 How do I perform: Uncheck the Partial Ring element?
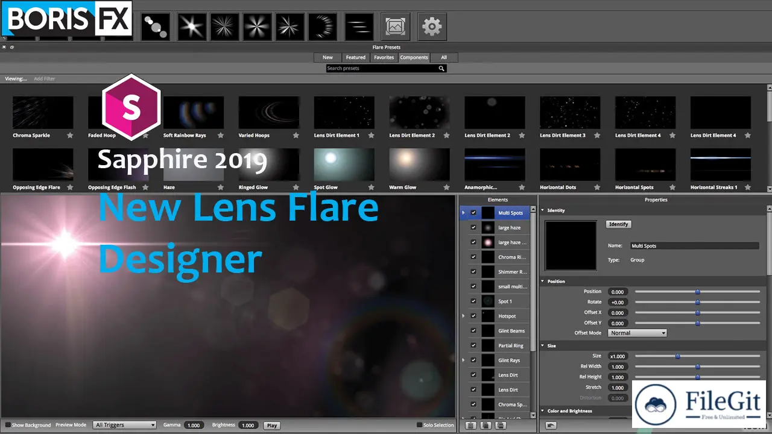coord(473,345)
